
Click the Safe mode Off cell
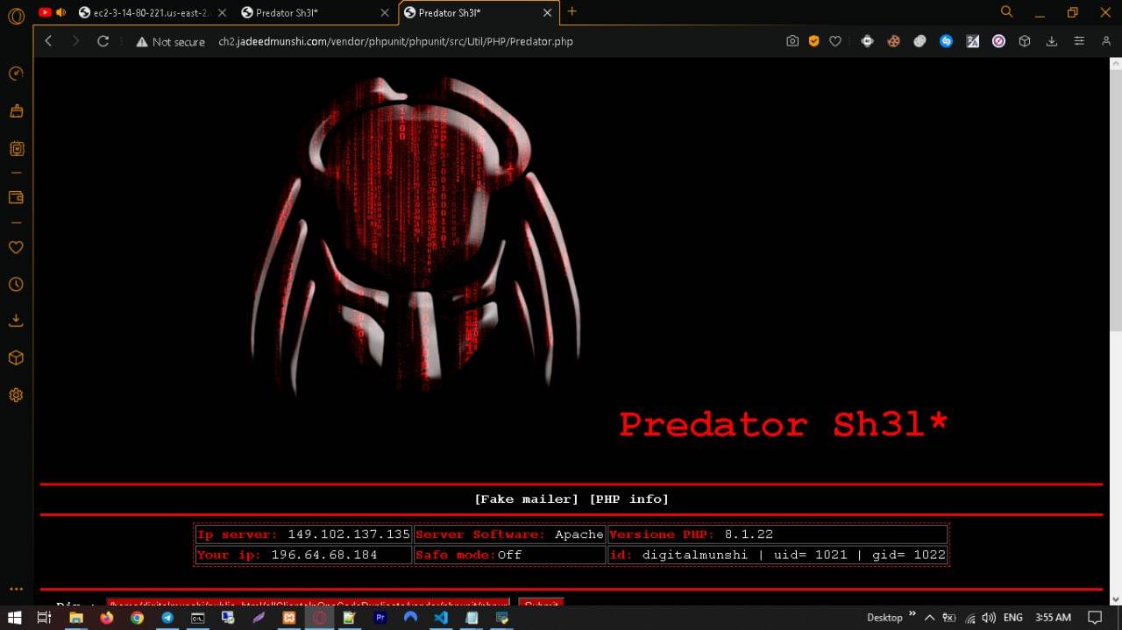509,555
